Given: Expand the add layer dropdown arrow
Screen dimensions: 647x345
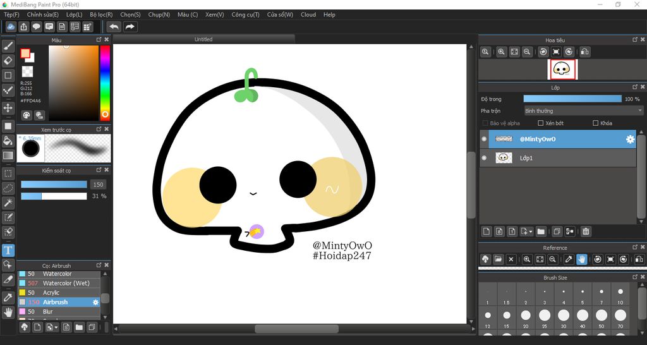Looking at the screenshot, I should (531, 232).
